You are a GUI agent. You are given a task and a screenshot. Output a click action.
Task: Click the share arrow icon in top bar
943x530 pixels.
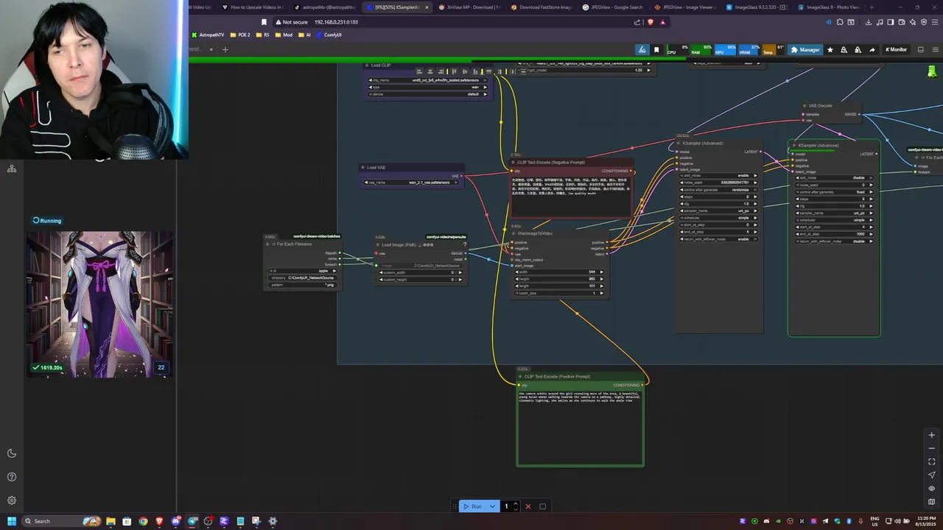[872, 50]
